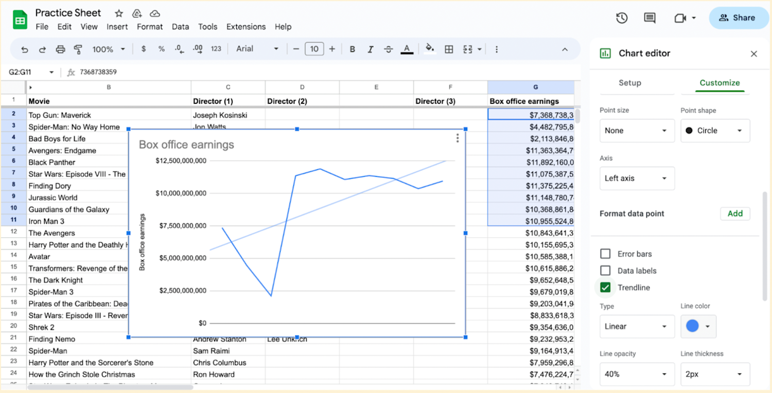Open version history clock icon
This screenshot has height=393, width=772.
point(622,18)
